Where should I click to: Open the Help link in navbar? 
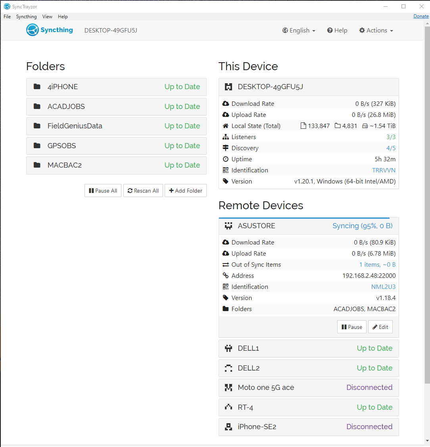pyautogui.click(x=337, y=30)
